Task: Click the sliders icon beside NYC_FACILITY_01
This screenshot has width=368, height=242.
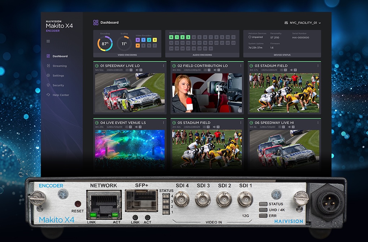Action: coord(286,23)
